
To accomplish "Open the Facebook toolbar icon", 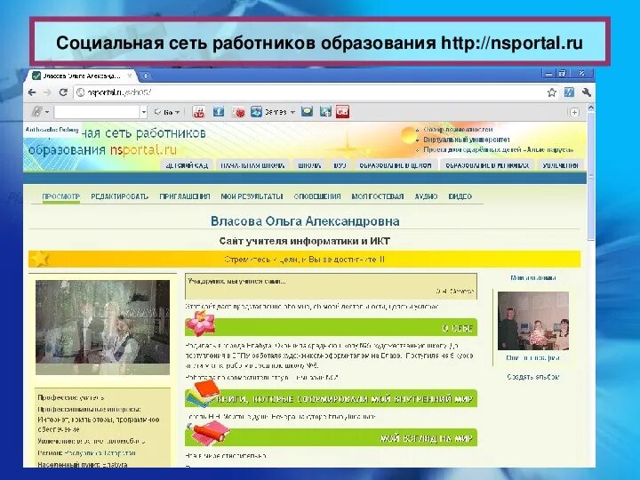I will tap(219, 111).
